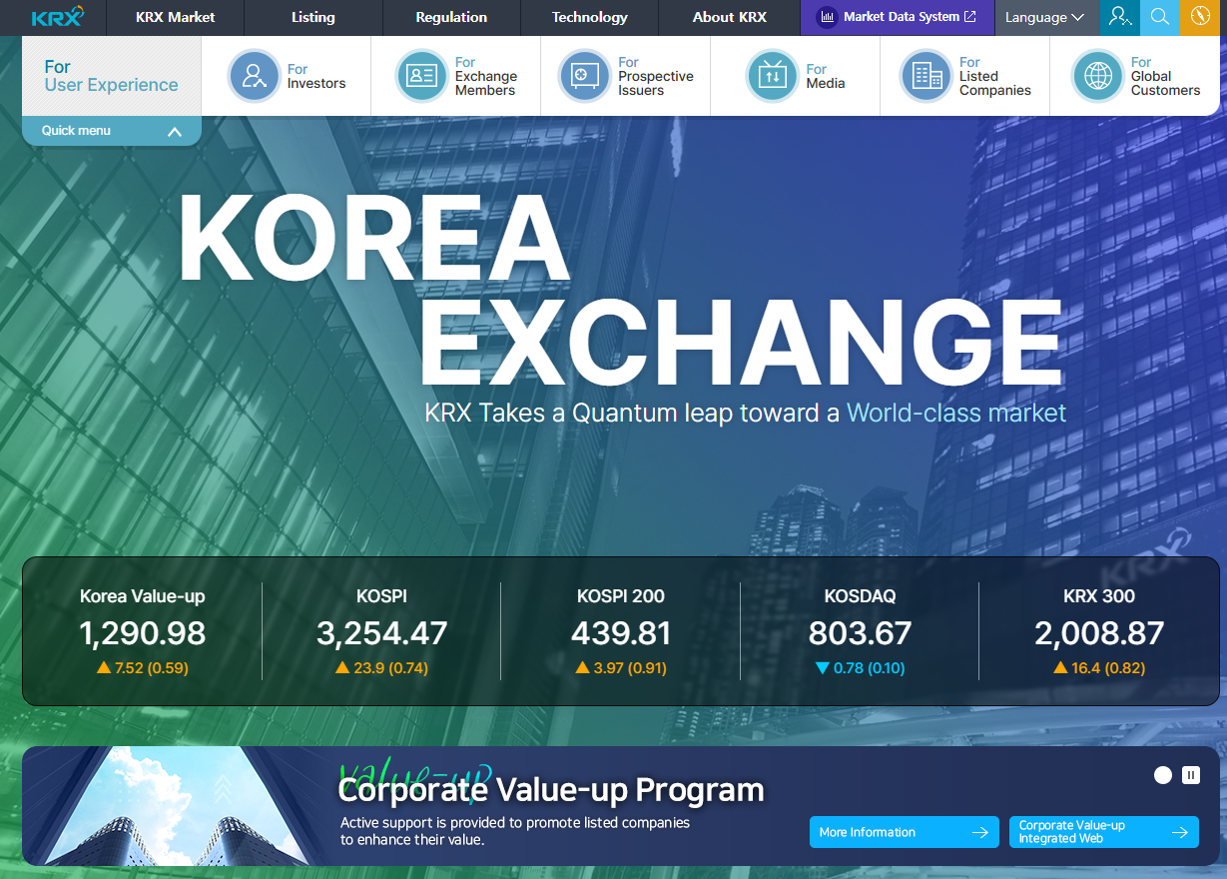Click the Listed Companies building icon
The image size is (1227, 879).
(x=926, y=76)
